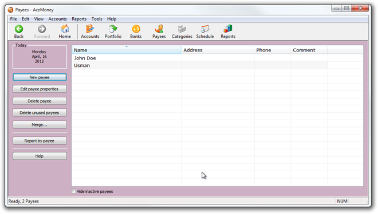The width and height of the screenshot is (378, 214).
Task: Open the Edit menu
Action: pos(25,19)
